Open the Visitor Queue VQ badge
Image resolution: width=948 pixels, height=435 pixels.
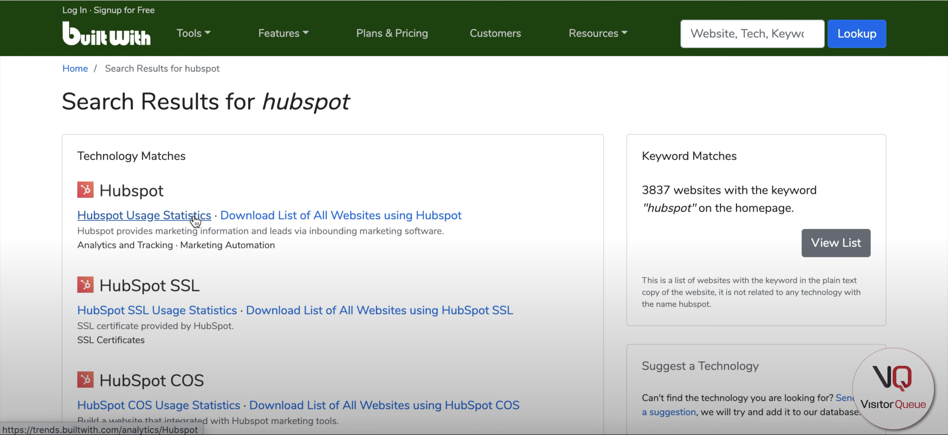click(x=893, y=389)
